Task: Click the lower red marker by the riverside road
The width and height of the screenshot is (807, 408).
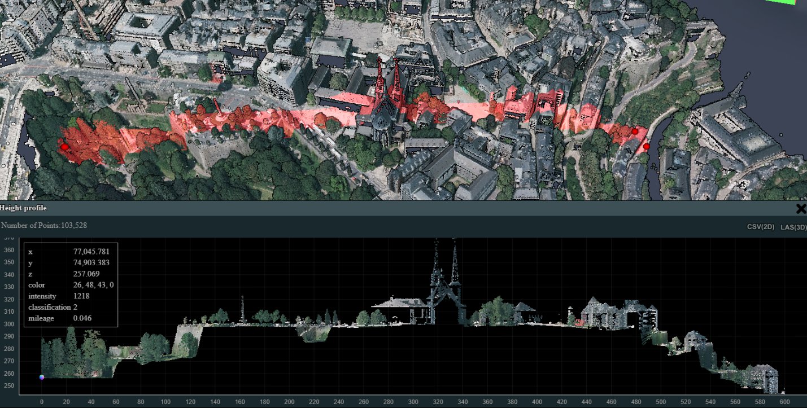Action: click(645, 146)
